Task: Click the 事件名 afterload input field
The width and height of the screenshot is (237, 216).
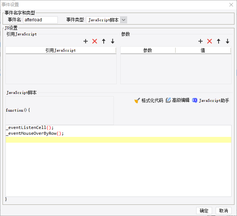Action: (40, 20)
